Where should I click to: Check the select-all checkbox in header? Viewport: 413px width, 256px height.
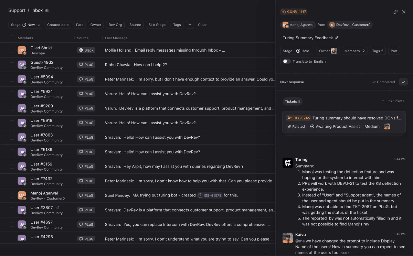pos(12,38)
